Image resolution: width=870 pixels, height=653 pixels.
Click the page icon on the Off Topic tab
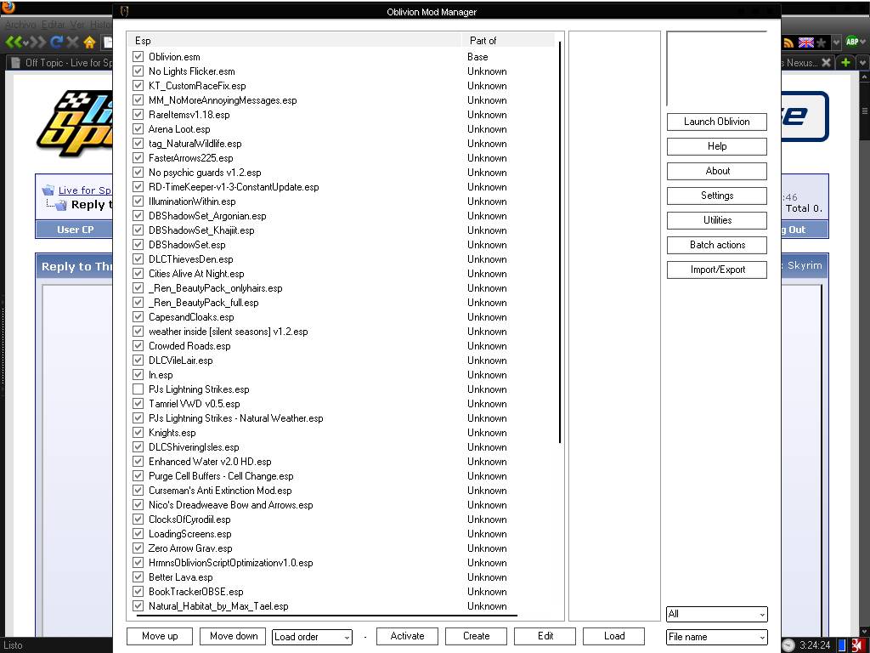[x=16, y=63]
